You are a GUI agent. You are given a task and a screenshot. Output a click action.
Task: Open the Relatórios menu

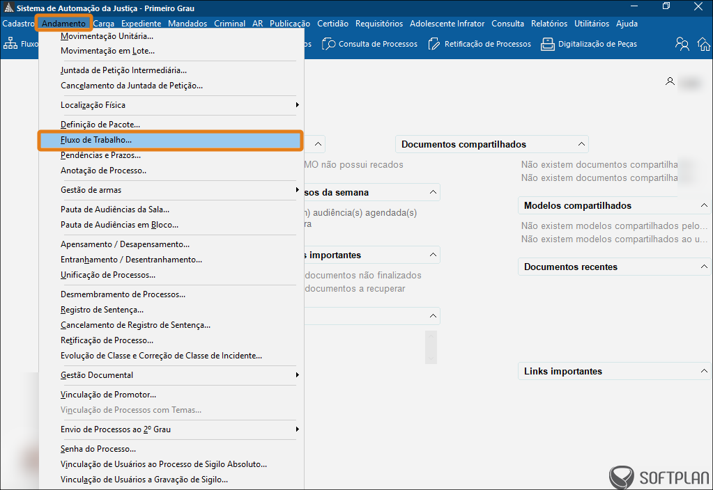tap(549, 24)
